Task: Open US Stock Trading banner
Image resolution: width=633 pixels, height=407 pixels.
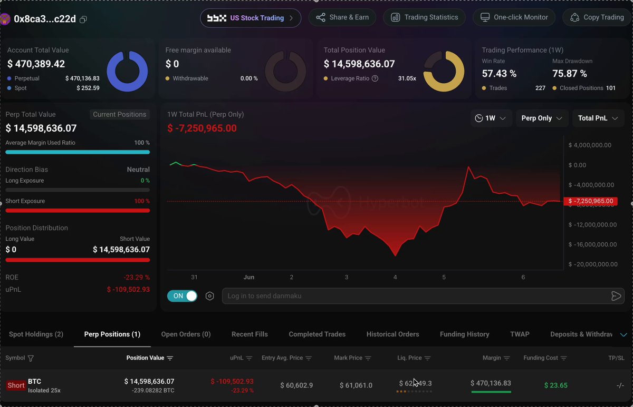Action: pos(251,18)
